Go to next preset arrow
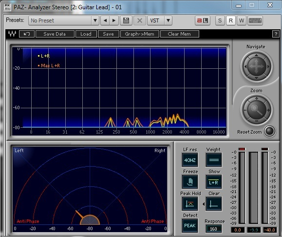The width and height of the screenshot is (282, 237). pyautogui.click(x=114, y=20)
